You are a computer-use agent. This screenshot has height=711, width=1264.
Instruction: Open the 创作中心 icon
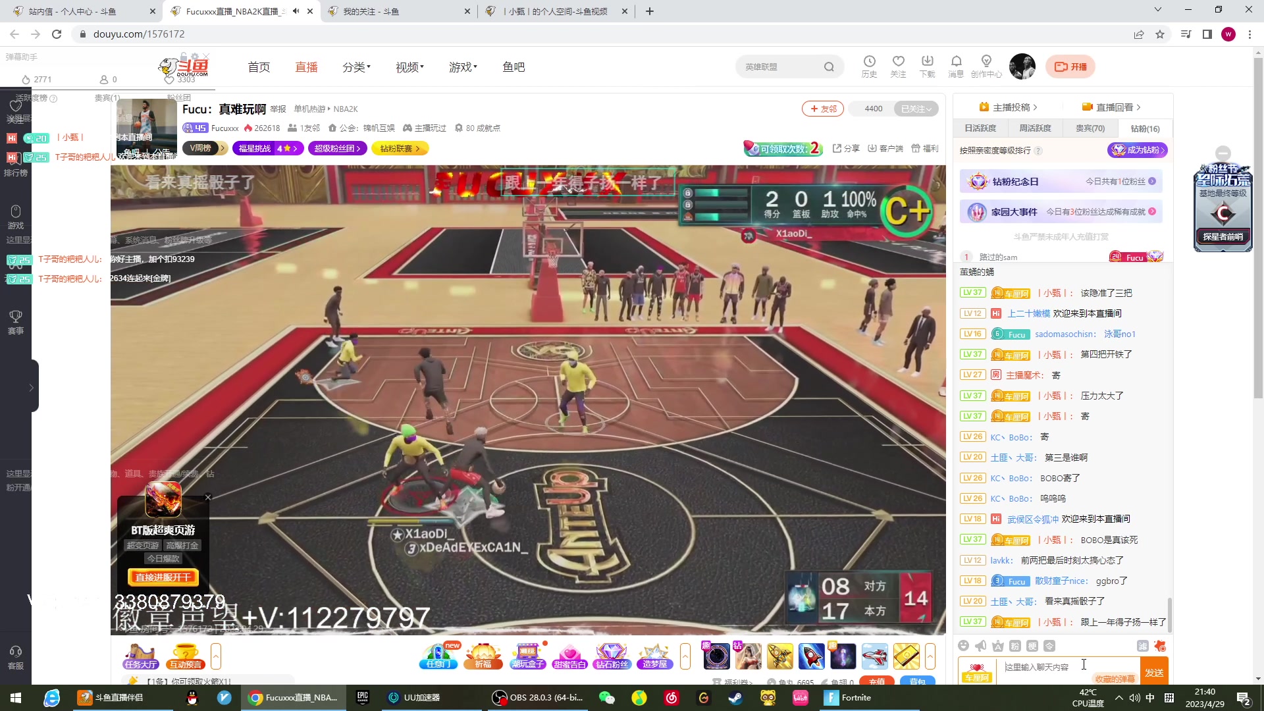pos(986,66)
